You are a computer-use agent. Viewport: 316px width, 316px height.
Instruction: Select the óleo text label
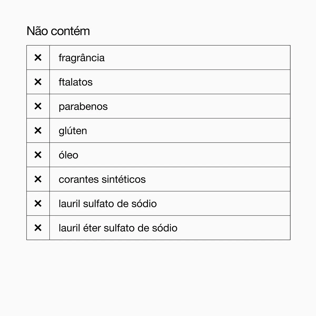pyautogui.click(x=68, y=155)
